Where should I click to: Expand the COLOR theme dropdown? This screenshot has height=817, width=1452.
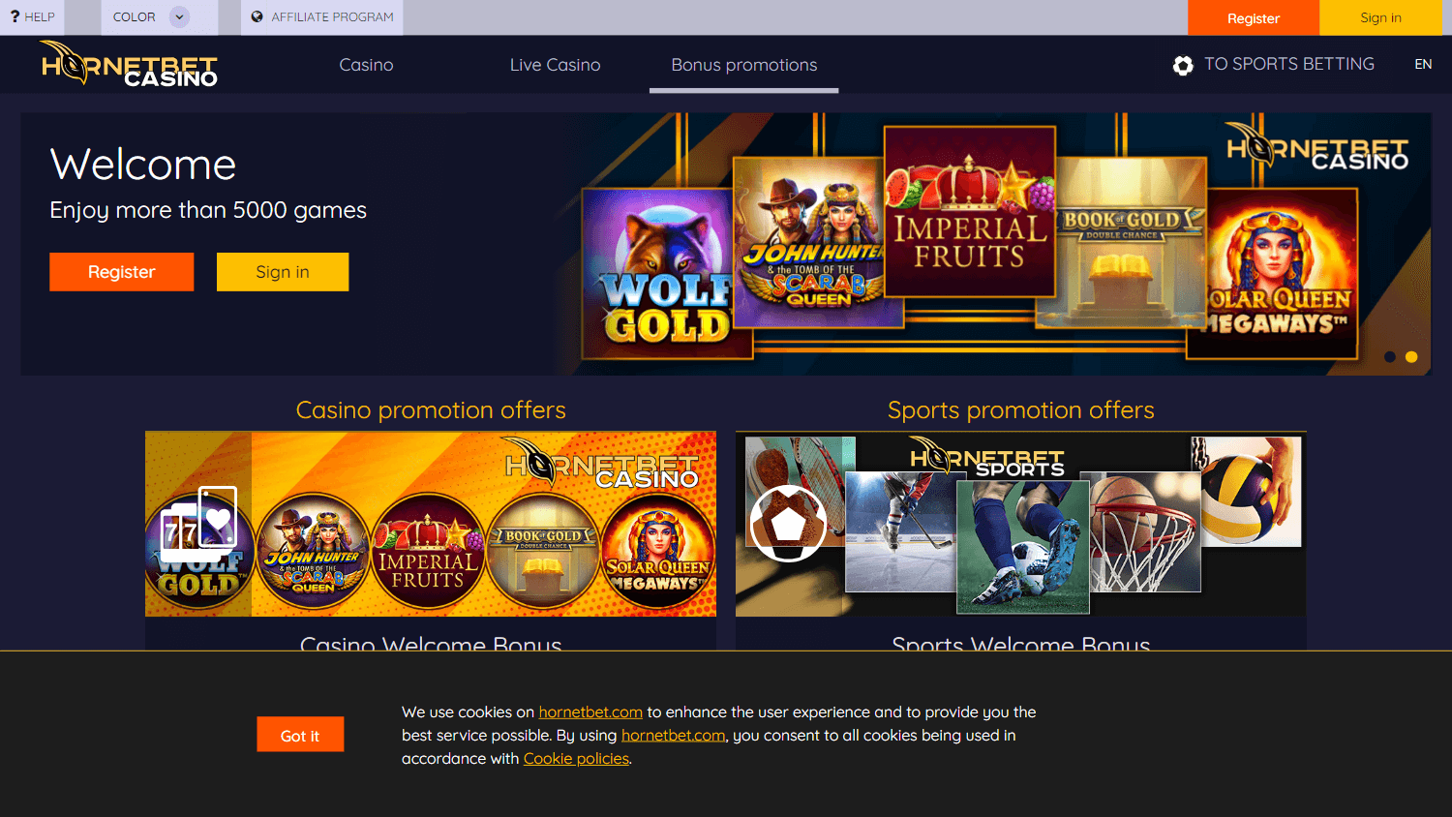179,16
